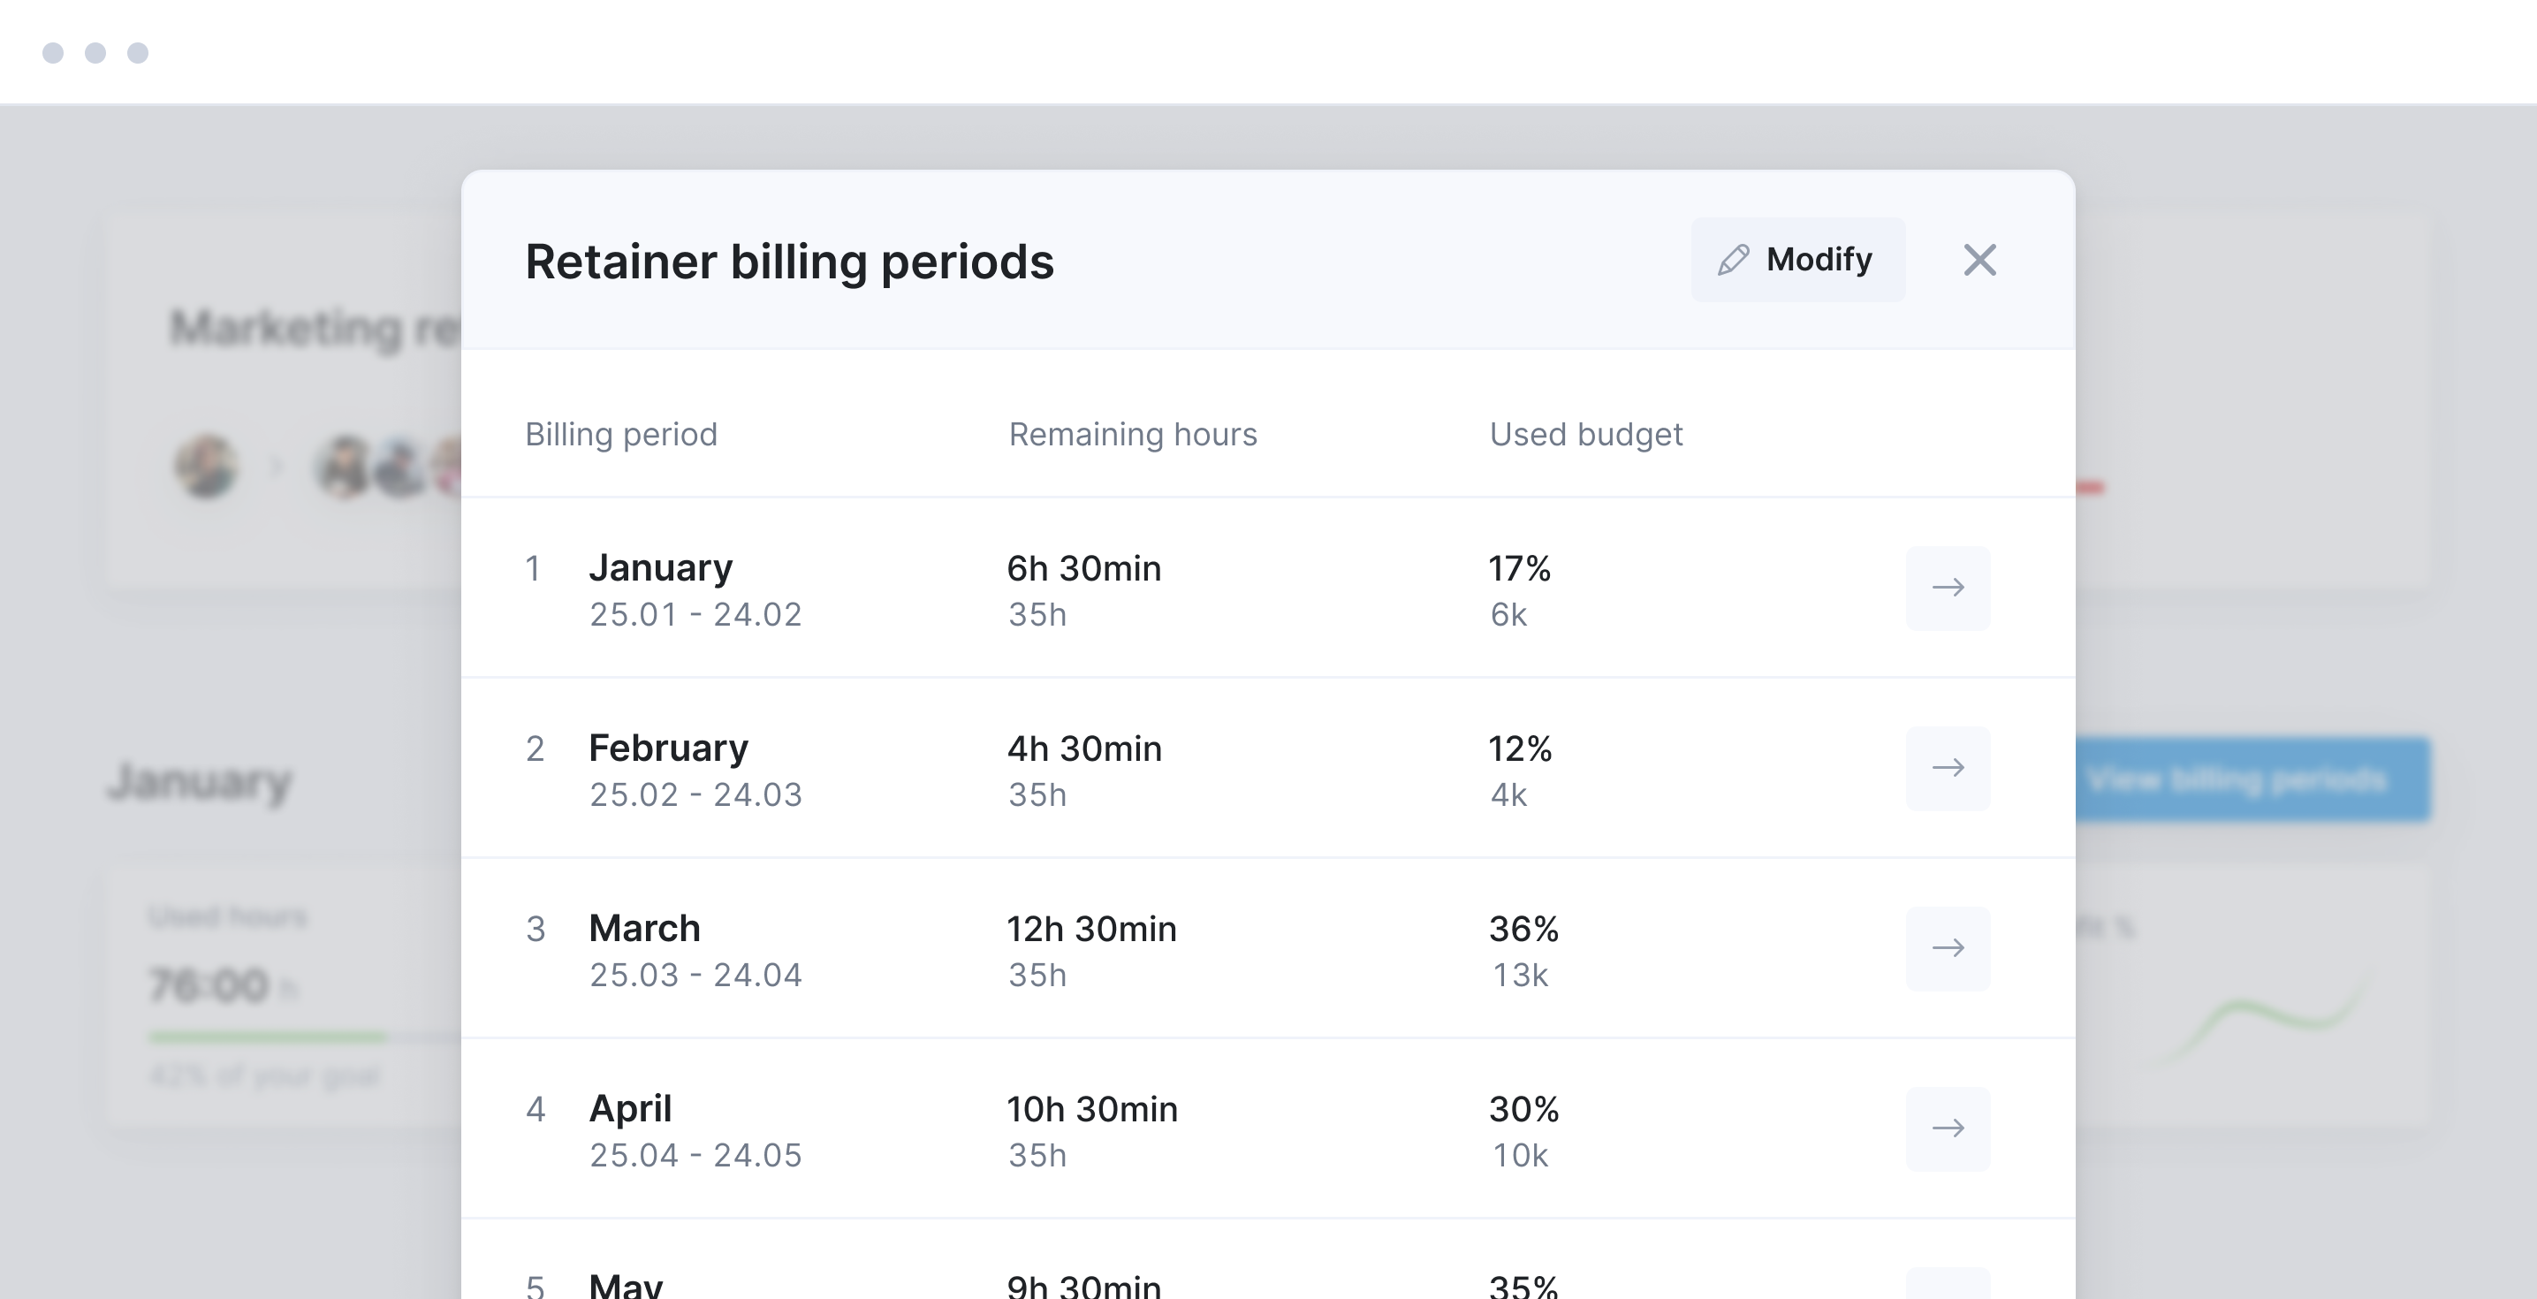The width and height of the screenshot is (2537, 1299).
Task: Select the Used budget column header
Action: [1585, 434]
